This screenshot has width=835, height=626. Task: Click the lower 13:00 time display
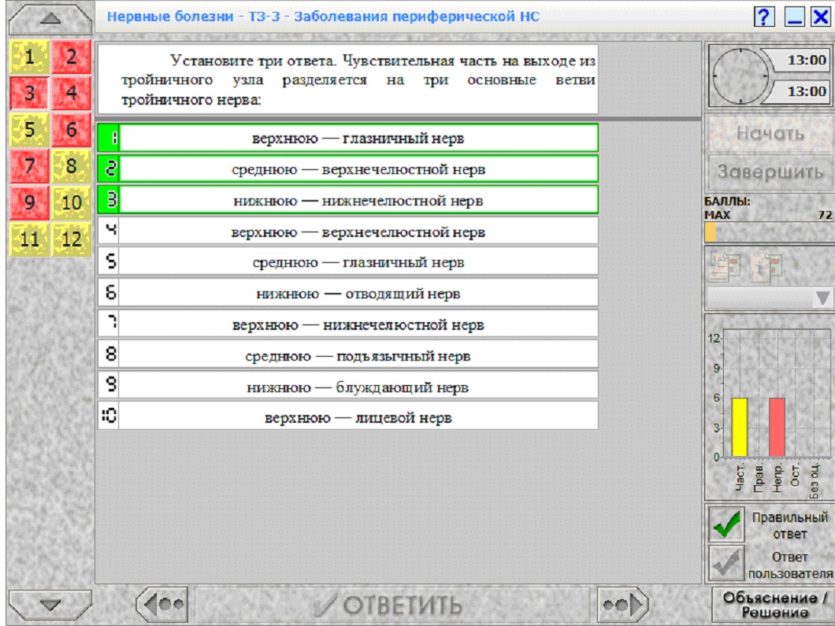pos(800,91)
